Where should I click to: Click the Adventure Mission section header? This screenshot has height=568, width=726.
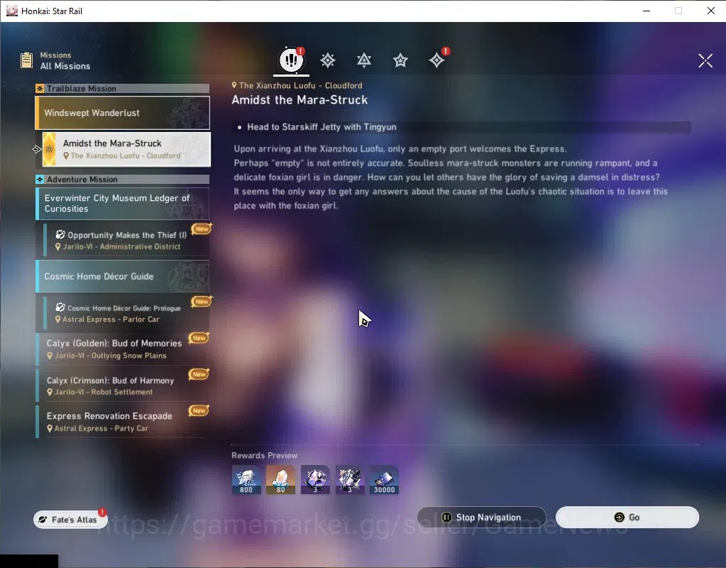point(123,180)
